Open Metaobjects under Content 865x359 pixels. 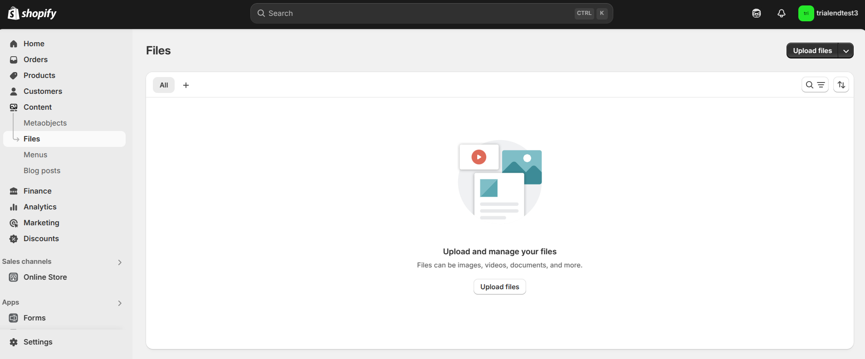[x=45, y=123]
